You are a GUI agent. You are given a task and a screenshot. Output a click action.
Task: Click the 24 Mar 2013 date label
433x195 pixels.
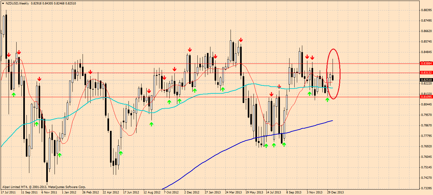(x=233, y=192)
